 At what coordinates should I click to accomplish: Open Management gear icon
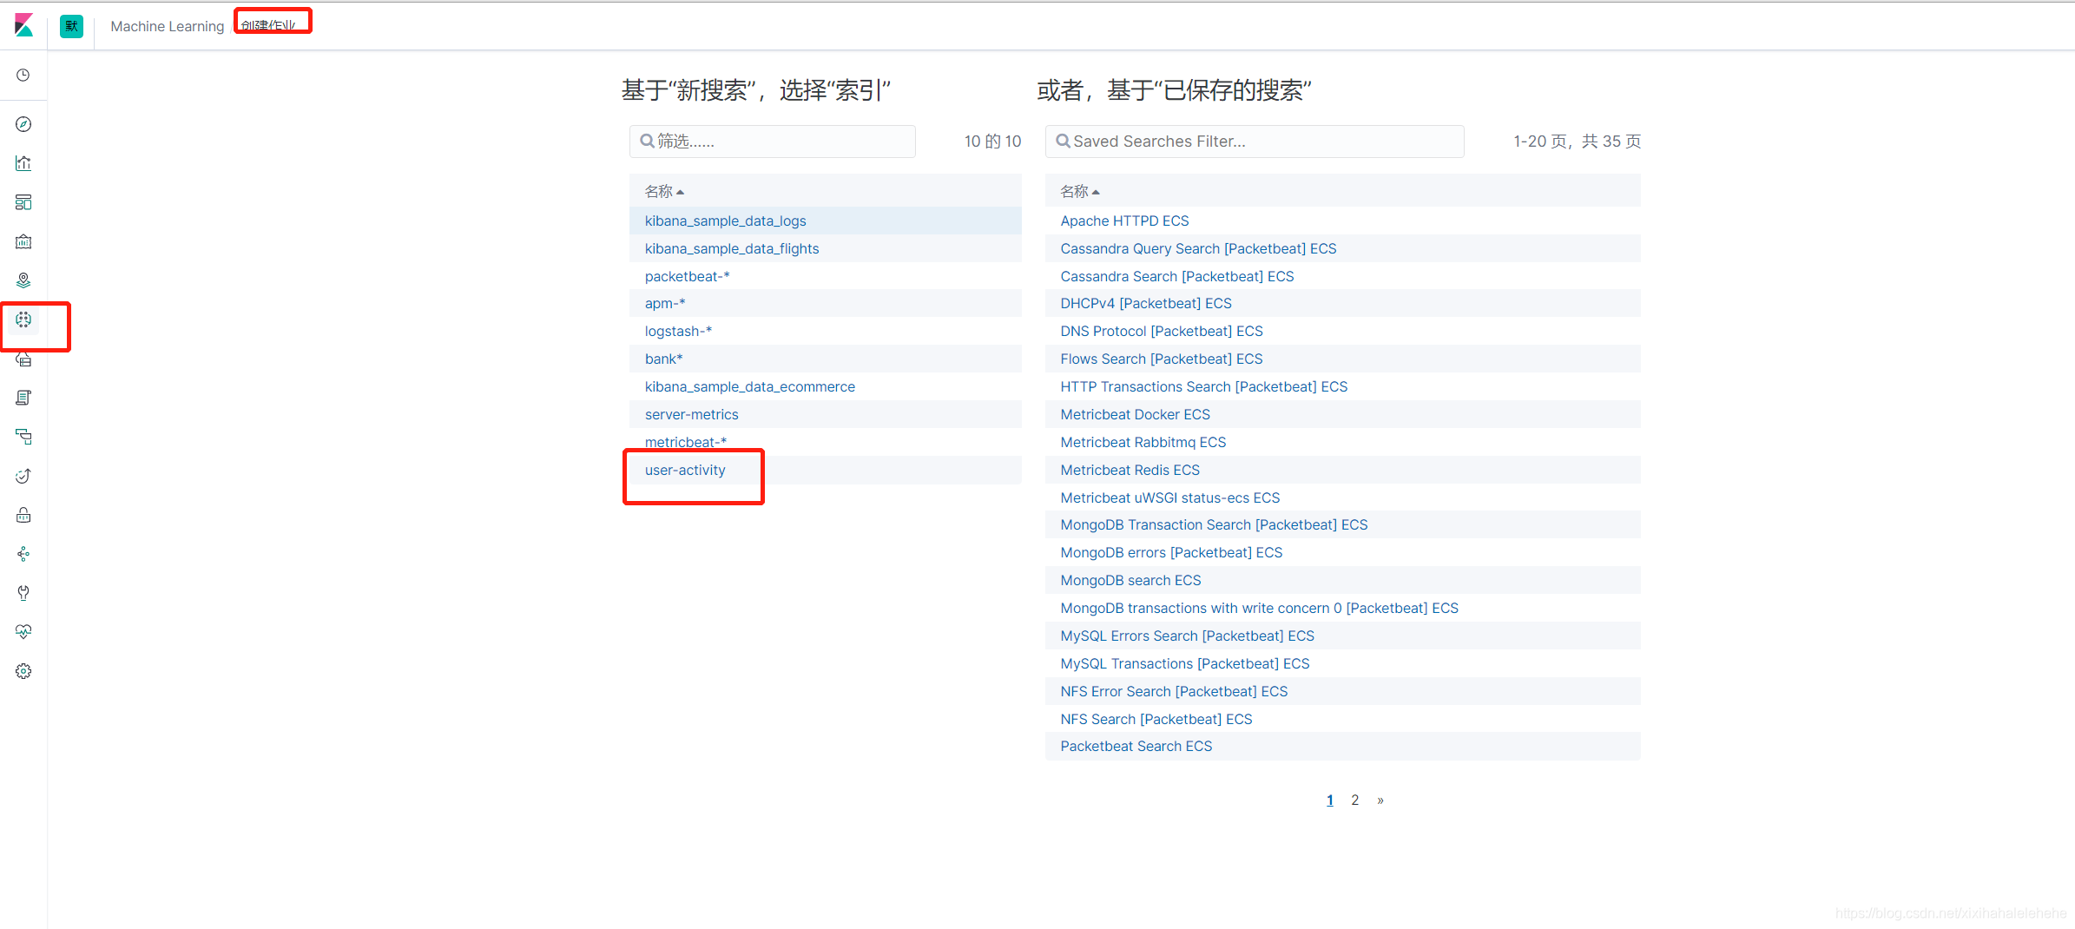coord(23,671)
